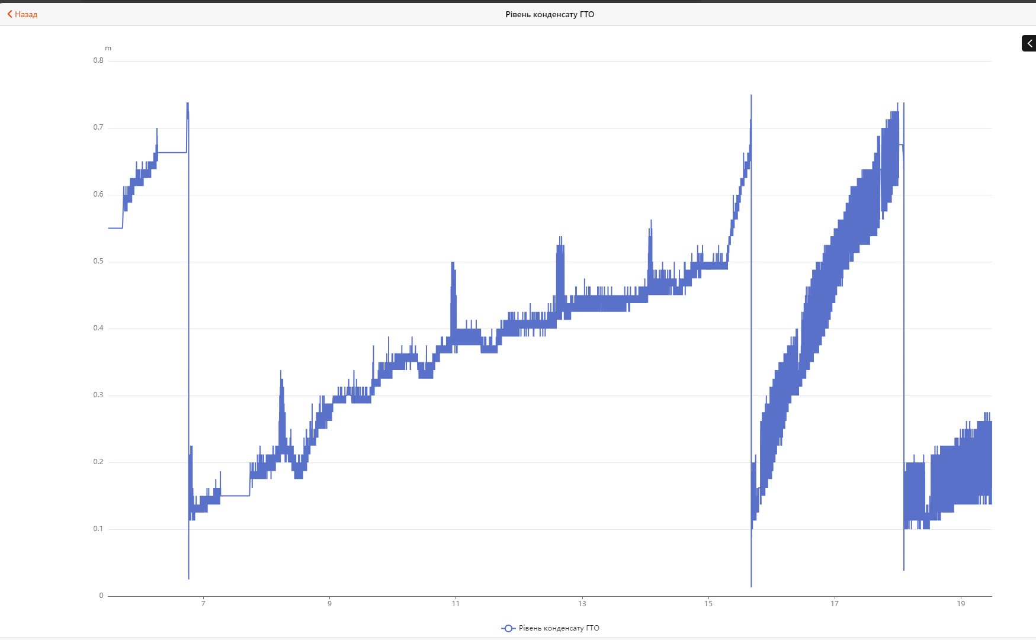
Task: Click x-axis label 9
Action: 329,603
